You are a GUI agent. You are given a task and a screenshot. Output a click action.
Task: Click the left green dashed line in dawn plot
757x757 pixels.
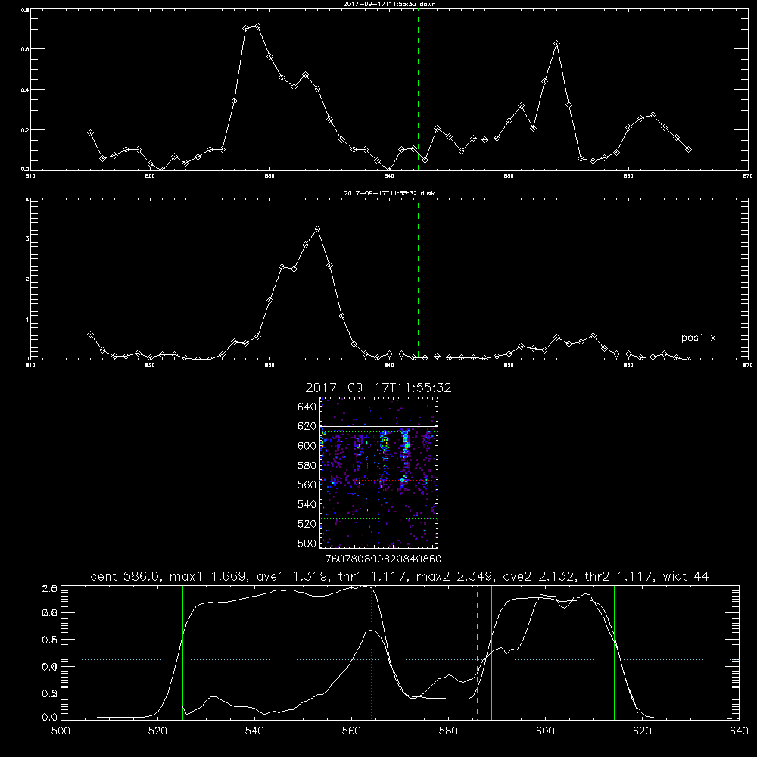point(241,89)
